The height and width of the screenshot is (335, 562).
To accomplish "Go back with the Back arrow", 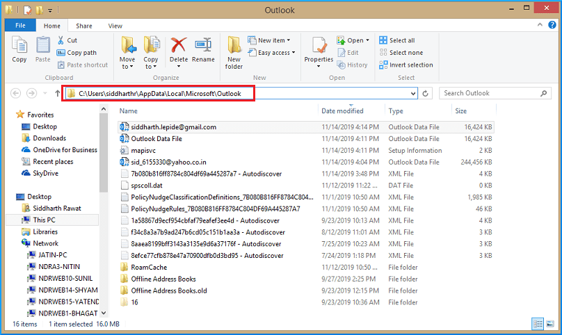I will coord(16,94).
